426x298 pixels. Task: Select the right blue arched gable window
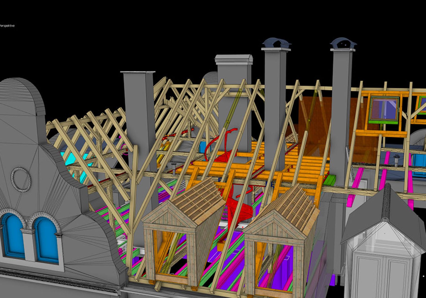pyautogui.click(x=46, y=239)
